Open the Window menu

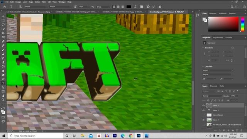[62, 2]
